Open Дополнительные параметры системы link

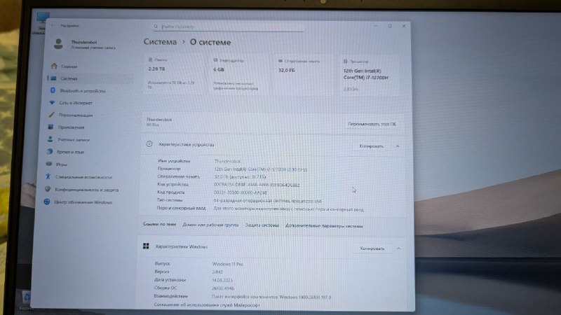pyautogui.click(x=324, y=225)
